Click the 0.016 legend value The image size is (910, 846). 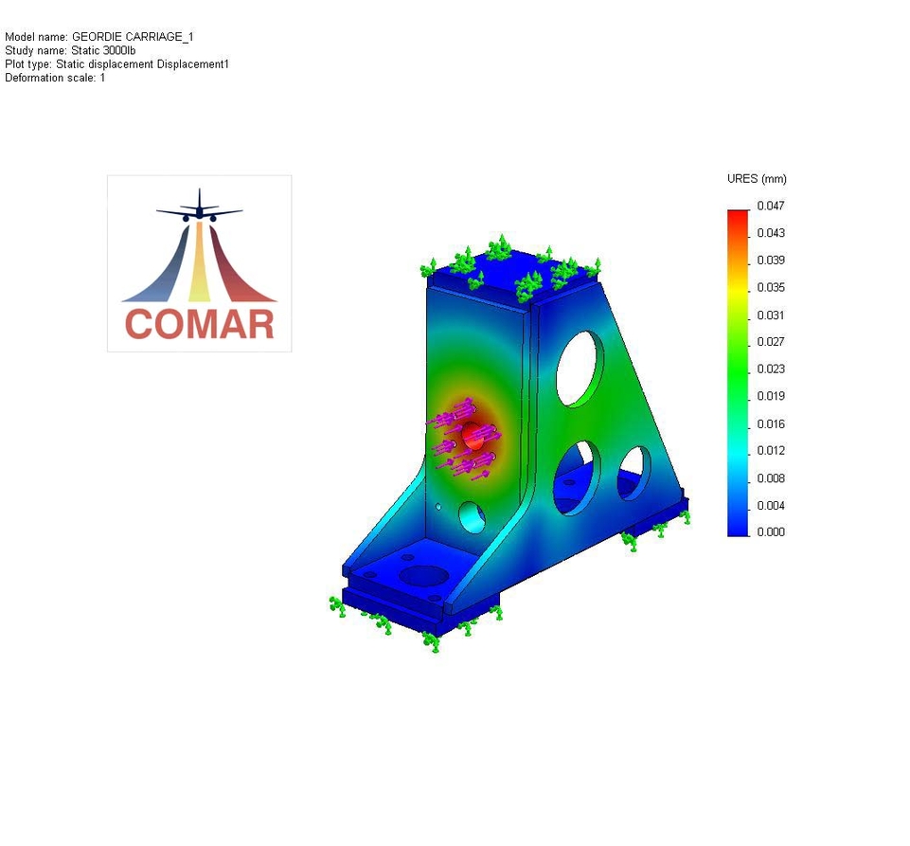click(771, 423)
